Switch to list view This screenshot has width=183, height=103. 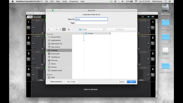[x=60, y=29]
